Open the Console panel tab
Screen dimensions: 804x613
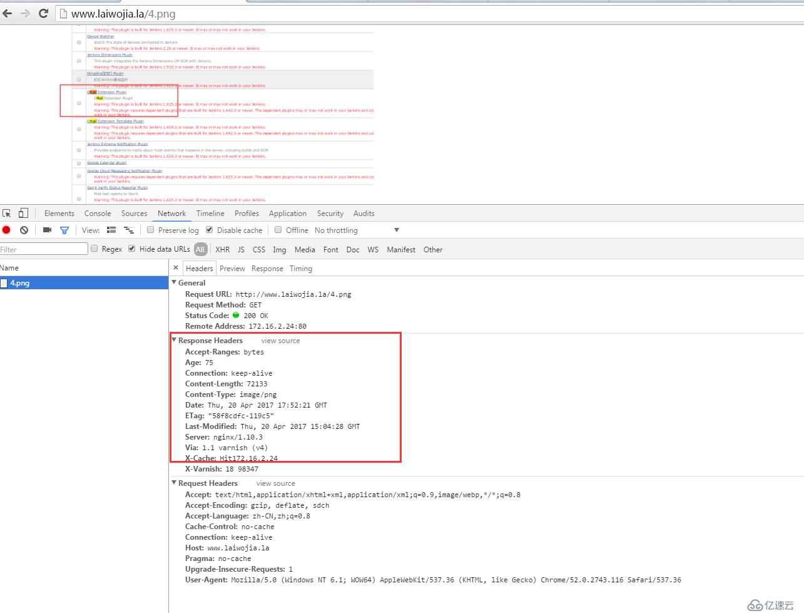click(x=98, y=214)
